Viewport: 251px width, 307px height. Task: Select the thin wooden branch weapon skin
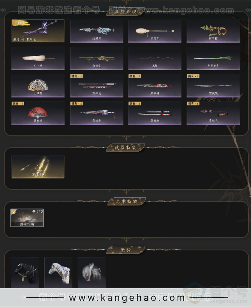pos(155,58)
